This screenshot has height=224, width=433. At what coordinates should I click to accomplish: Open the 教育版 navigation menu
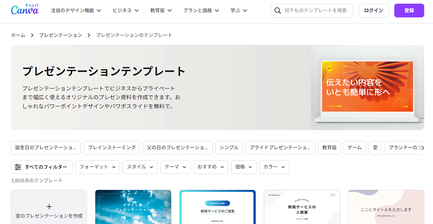coord(161,10)
